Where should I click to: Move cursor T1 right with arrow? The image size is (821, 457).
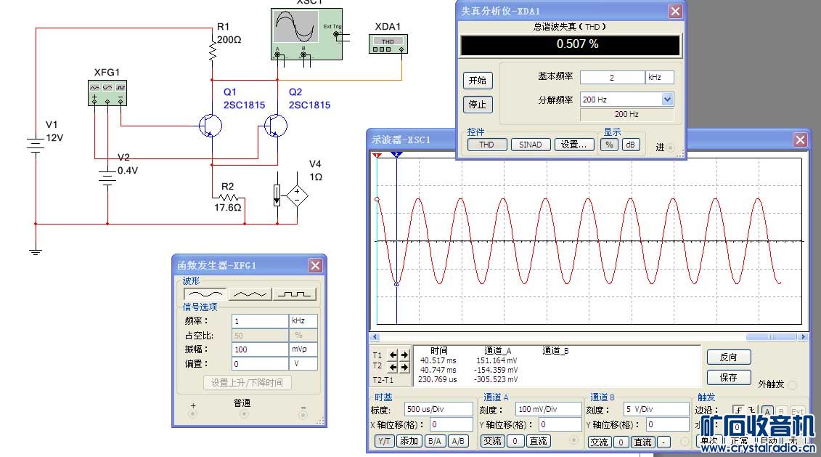click(404, 355)
